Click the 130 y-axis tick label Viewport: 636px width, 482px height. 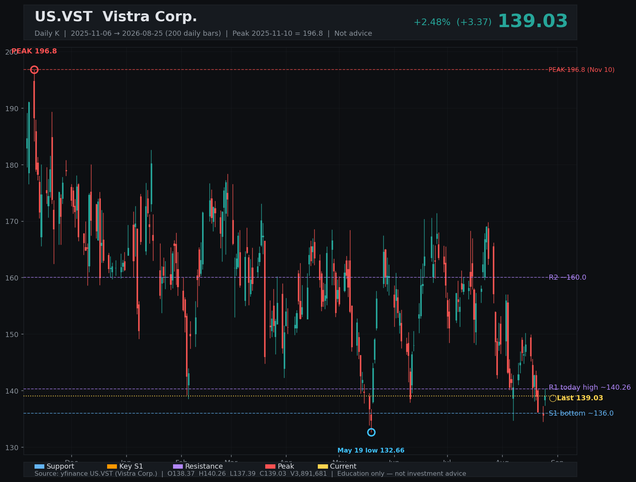tap(12, 448)
